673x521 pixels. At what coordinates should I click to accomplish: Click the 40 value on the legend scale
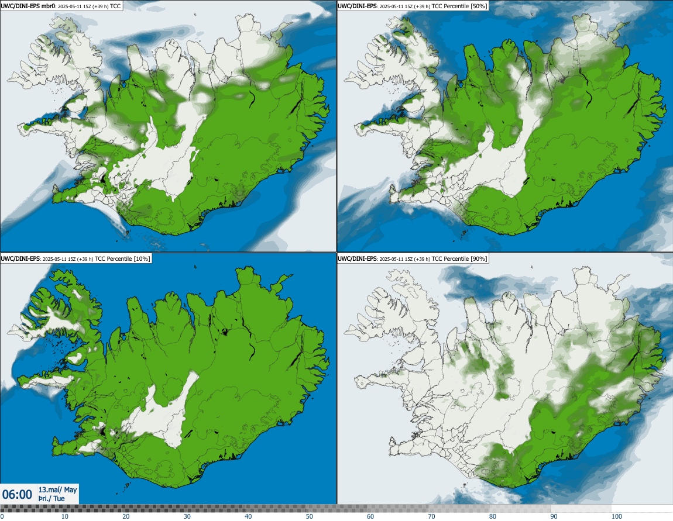[248, 516]
